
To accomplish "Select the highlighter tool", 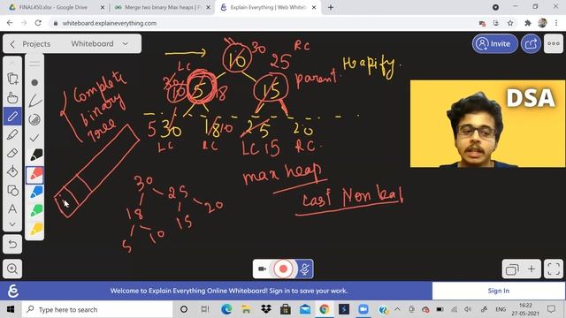I will click(x=12, y=135).
